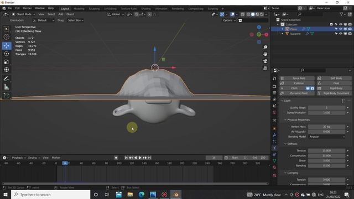Toggle Plane visibility eye in outliner

click(341, 29)
